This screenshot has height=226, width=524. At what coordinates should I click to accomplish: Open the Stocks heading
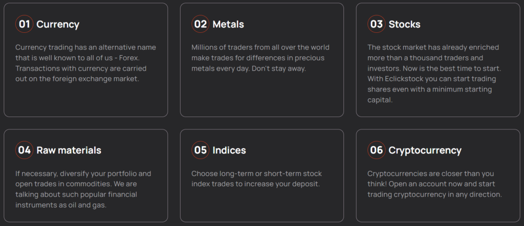pyautogui.click(x=404, y=24)
